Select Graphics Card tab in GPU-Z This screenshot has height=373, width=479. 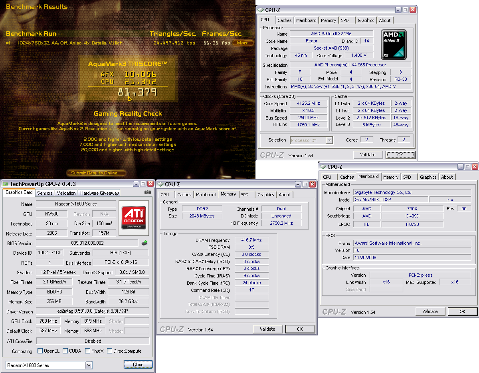tap(19, 192)
